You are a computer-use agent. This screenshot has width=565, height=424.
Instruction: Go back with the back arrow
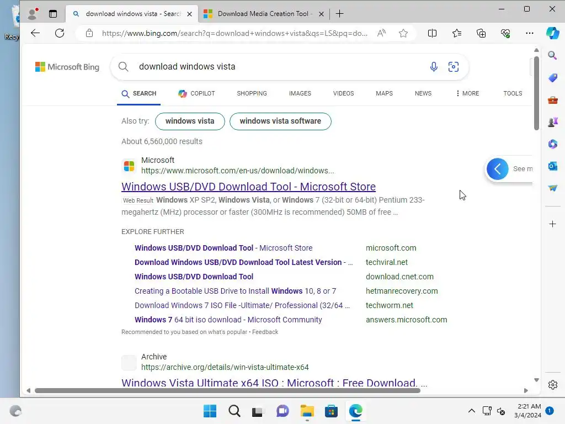35,33
